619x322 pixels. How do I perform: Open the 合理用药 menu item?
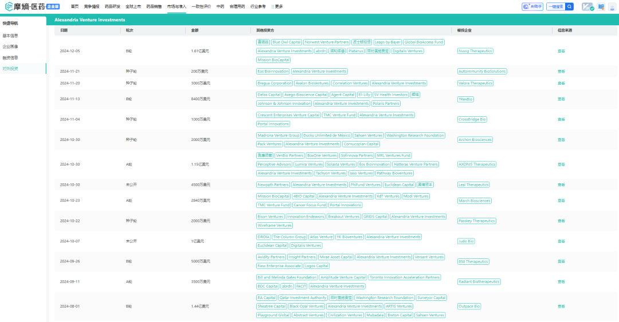coord(237,7)
